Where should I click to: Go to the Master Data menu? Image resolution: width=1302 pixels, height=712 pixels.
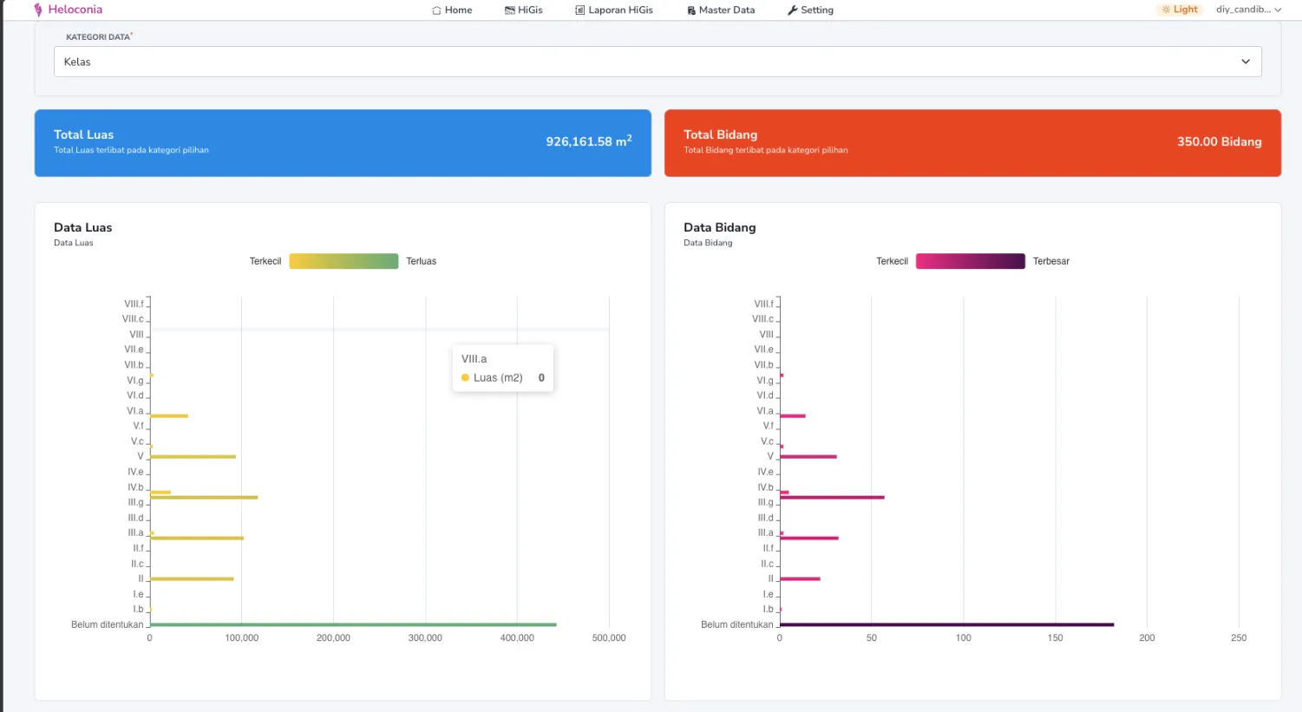[726, 10]
